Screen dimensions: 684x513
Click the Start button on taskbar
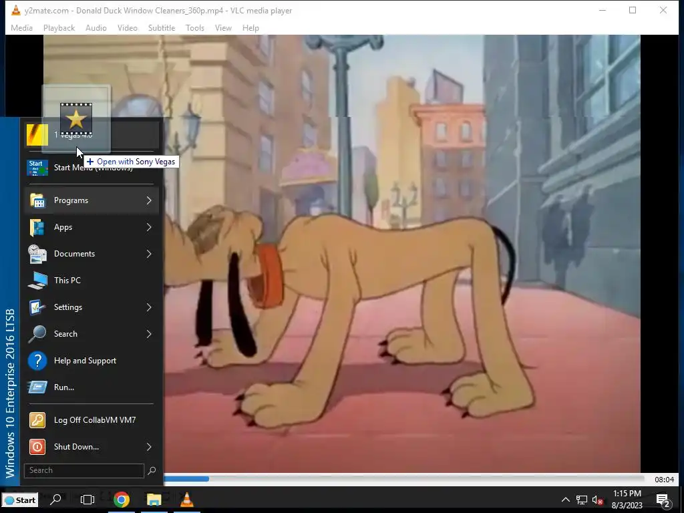[x=20, y=500]
